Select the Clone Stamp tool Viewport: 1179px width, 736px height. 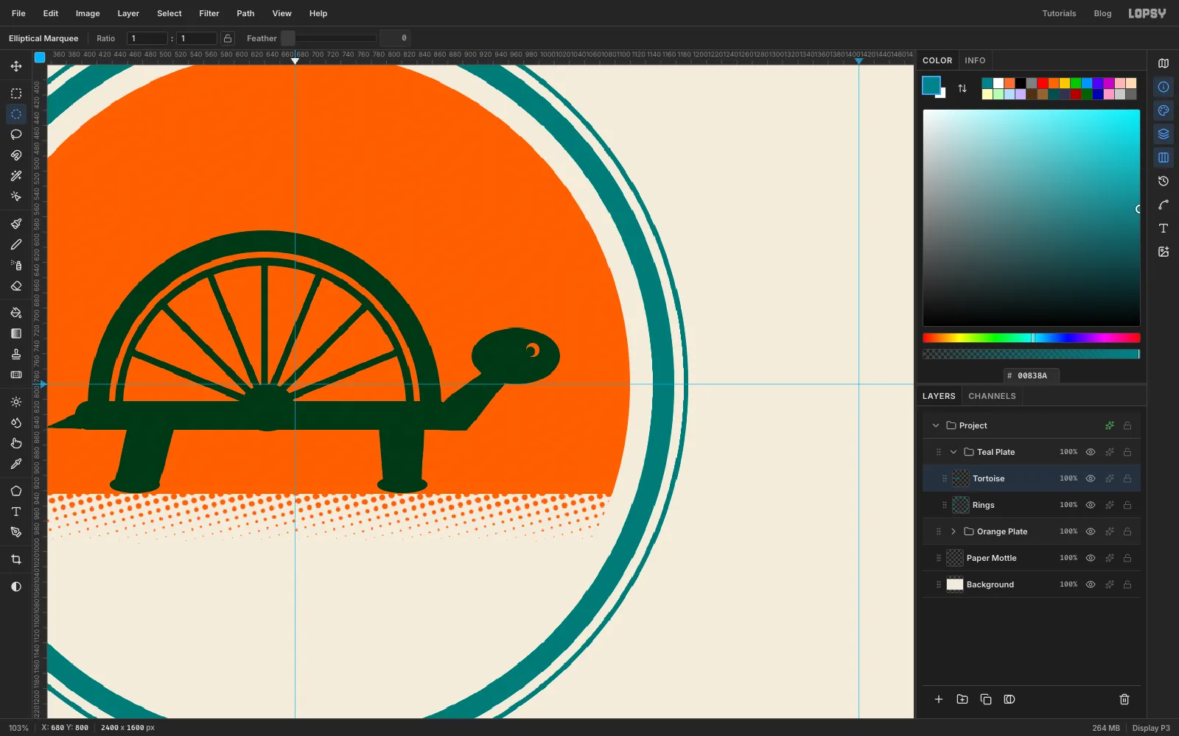(16, 354)
